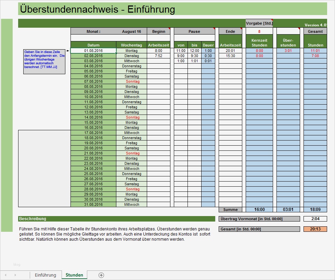The image size is (335, 280).
Task: Go to next sheet using right arrow
Action: coord(15,275)
